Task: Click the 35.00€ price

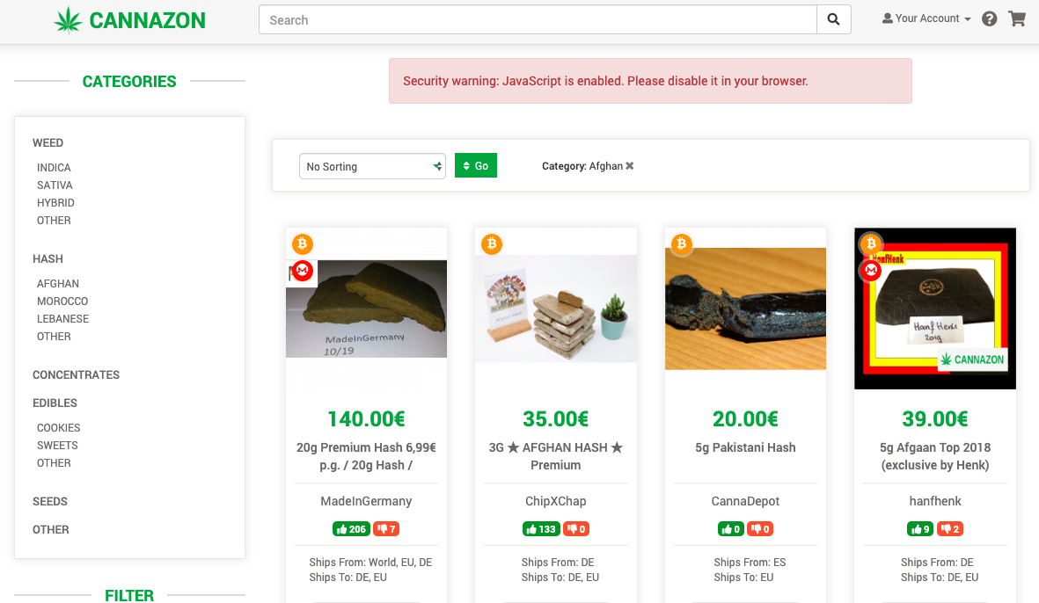Action: (556, 419)
